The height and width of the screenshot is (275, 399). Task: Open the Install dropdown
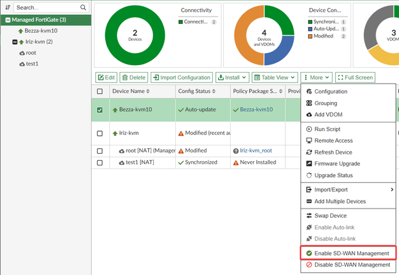[232, 78]
